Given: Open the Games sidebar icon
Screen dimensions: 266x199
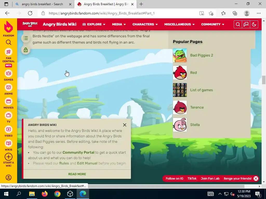Looking at the screenshot, I should tap(9, 73).
